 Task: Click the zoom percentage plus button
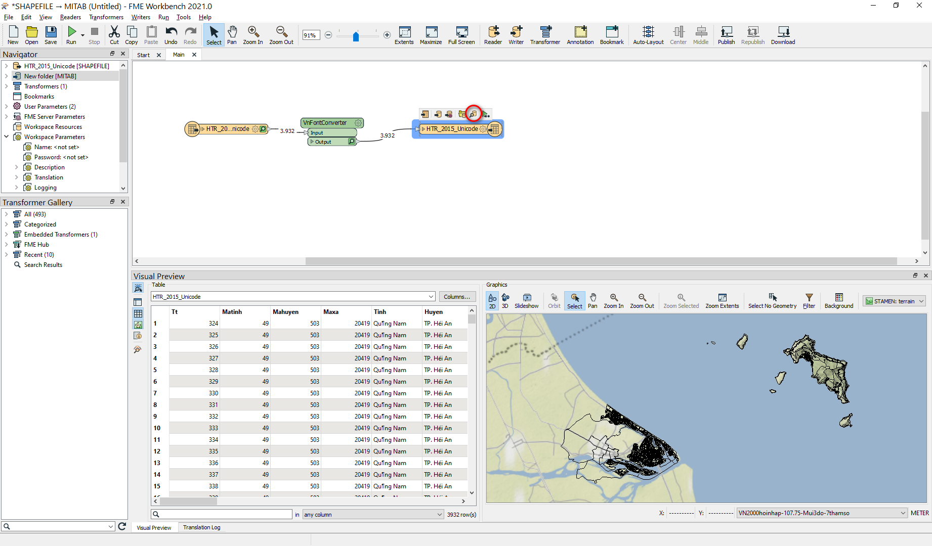click(x=387, y=35)
